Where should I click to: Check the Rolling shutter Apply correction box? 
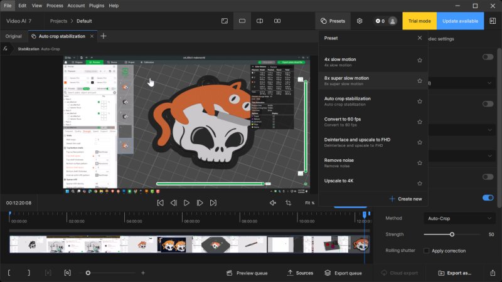pyautogui.click(x=427, y=251)
